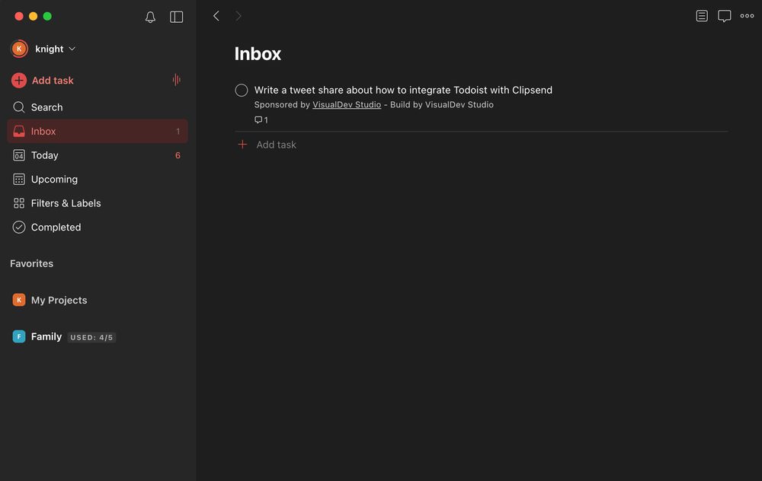This screenshot has width=762, height=481.
Task: Click the knight avatar icon
Action: click(x=19, y=49)
